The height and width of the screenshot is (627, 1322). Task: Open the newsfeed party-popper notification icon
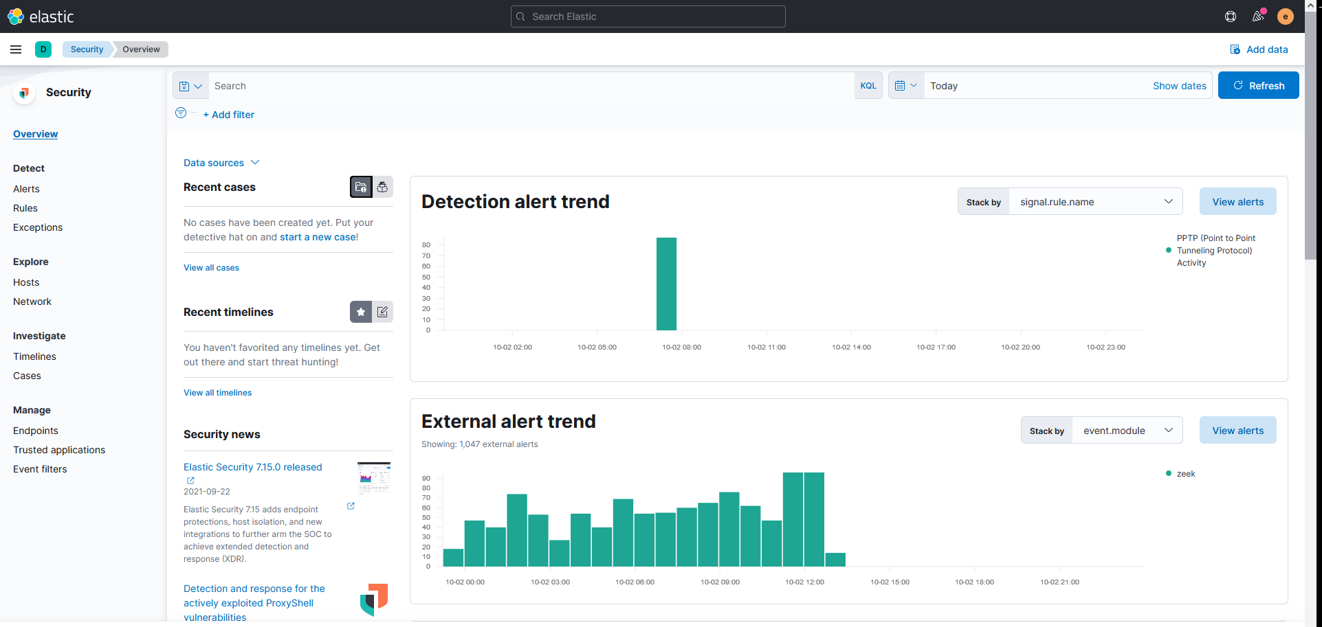click(x=1258, y=16)
